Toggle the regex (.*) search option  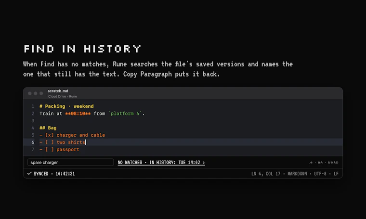(x=311, y=163)
